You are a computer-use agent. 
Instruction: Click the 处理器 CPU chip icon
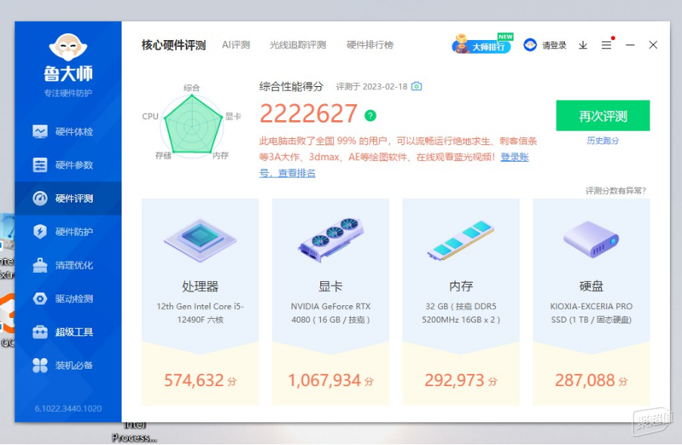point(200,239)
